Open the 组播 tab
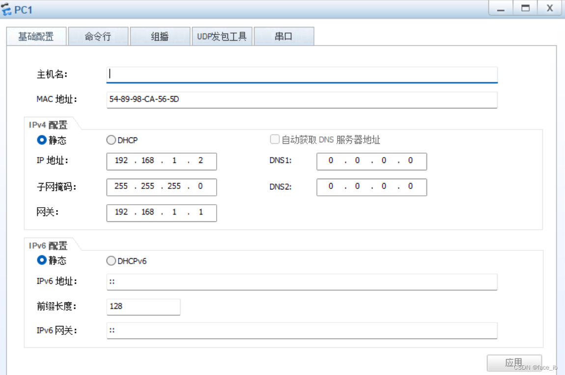Image resolution: width=565 pixels, height=375 pixels. (160, 36)
